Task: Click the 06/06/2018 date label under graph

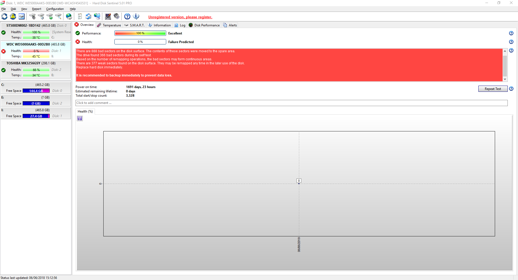Action: pos(299,244)
